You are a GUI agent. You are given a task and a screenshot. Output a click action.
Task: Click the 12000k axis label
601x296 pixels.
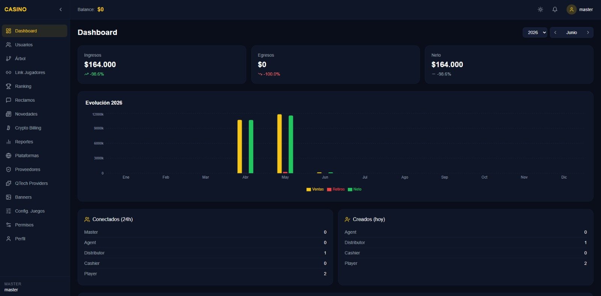pyautogui.click(x=98, y=114)
